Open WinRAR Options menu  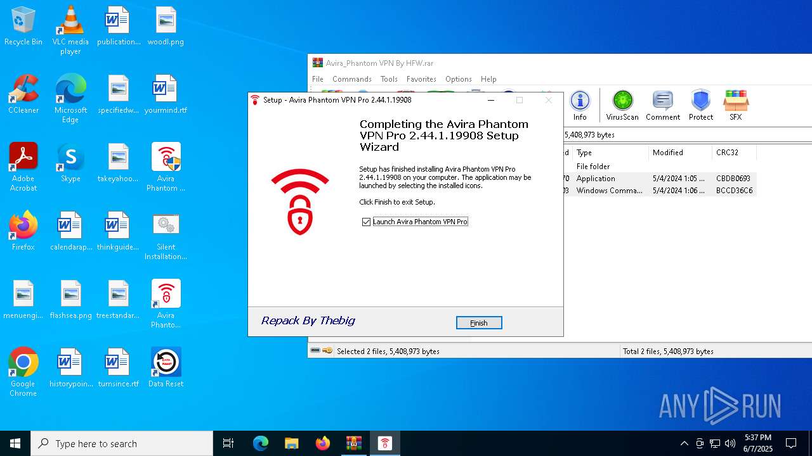pos(459,79)
